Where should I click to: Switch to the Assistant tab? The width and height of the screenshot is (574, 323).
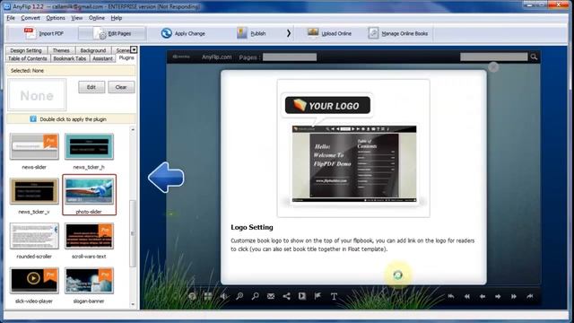102,58
